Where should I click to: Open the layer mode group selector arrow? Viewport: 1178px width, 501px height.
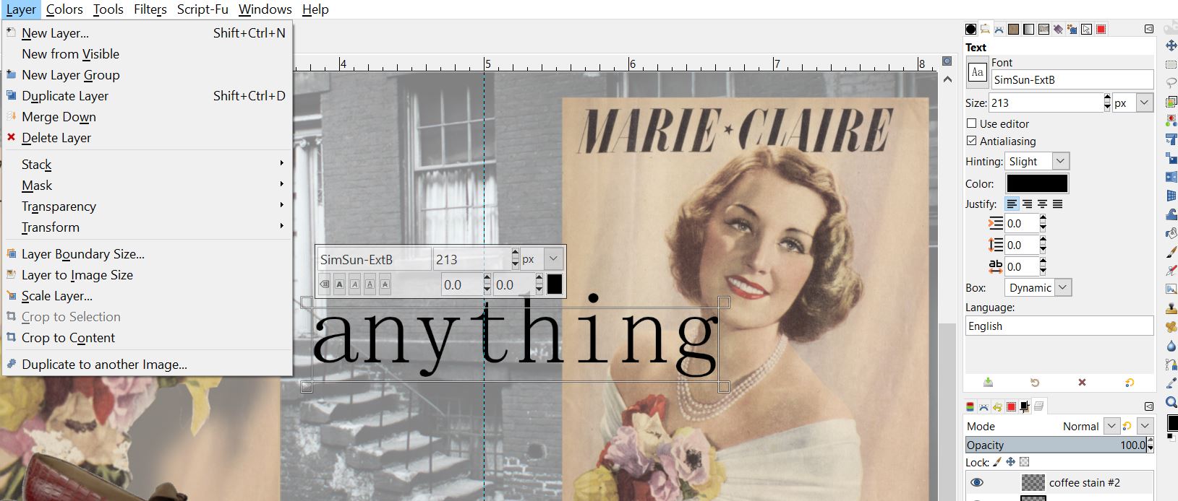(x=1145, y=426)
